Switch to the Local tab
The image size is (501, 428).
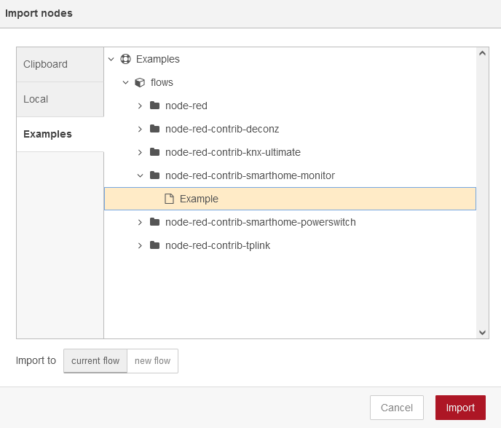tap(60, 99)
